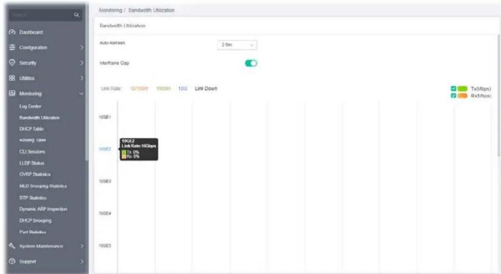Click the 1000M link rate legend
501x274 pixels.
pyautogui.click(x=163, y=88)
